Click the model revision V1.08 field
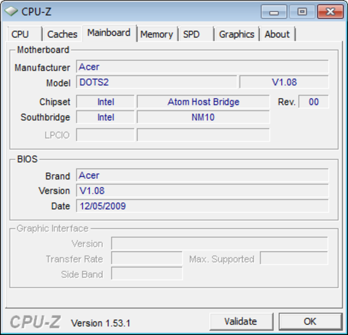 pos(284,82)
